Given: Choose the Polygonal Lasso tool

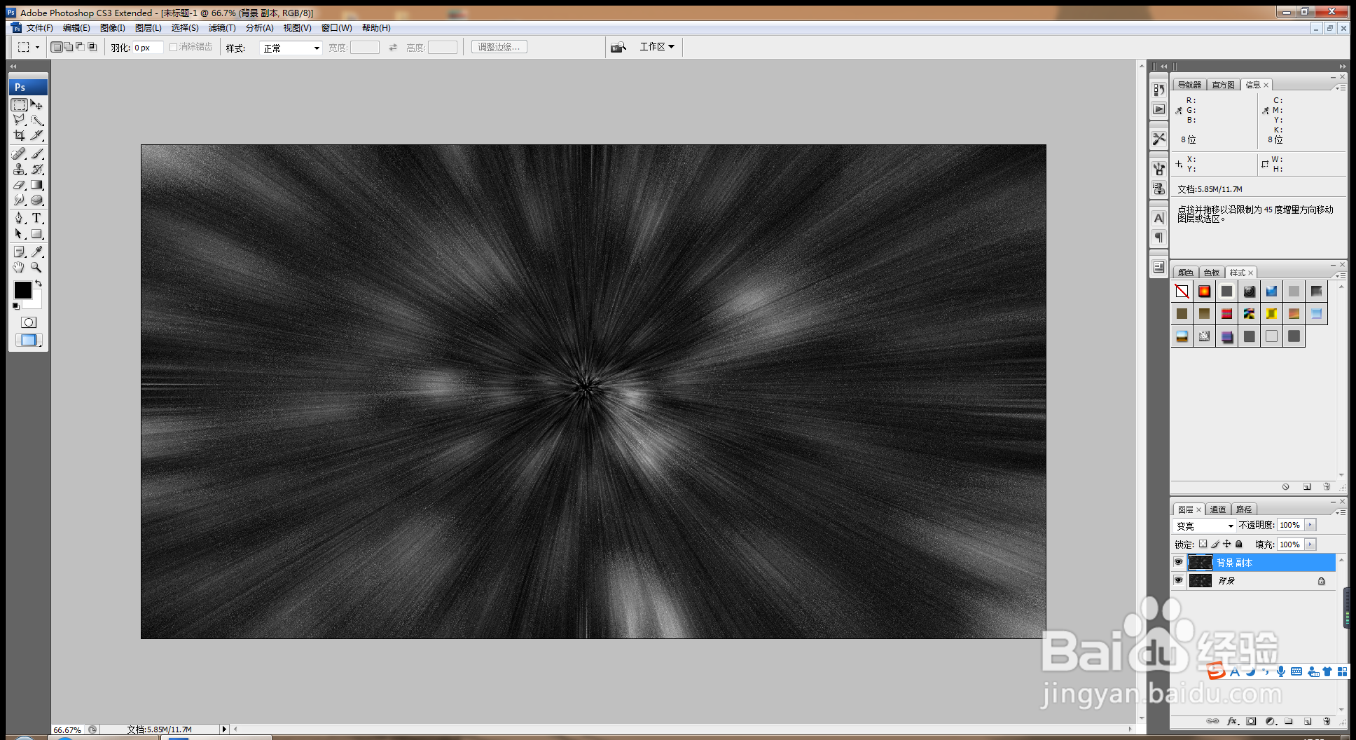Looking at the screenshot, I should click(x=20, y=120).
